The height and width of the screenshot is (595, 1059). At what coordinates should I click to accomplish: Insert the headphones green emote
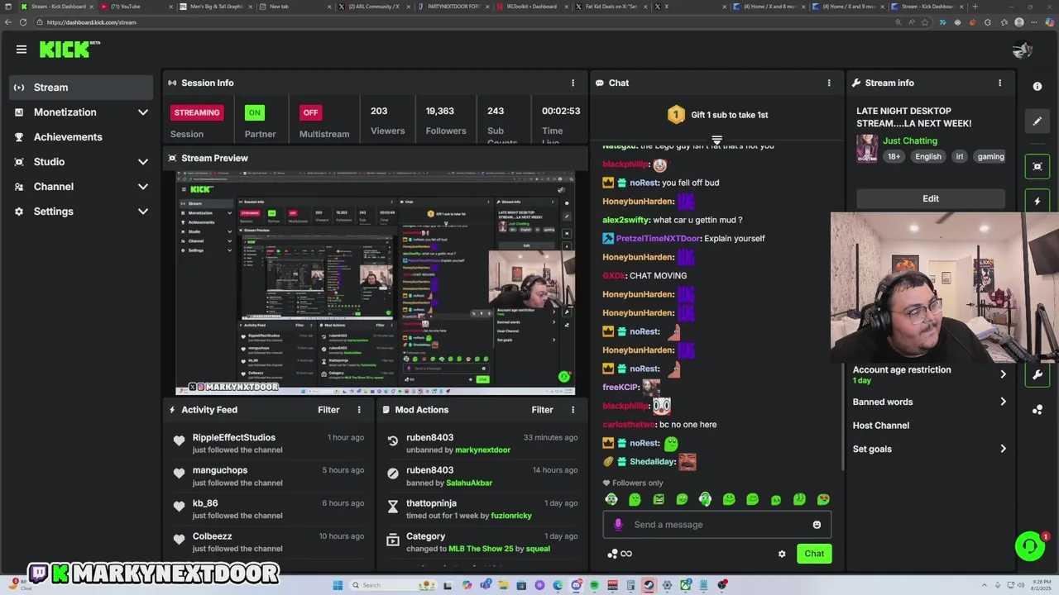[x=705, y=499]
